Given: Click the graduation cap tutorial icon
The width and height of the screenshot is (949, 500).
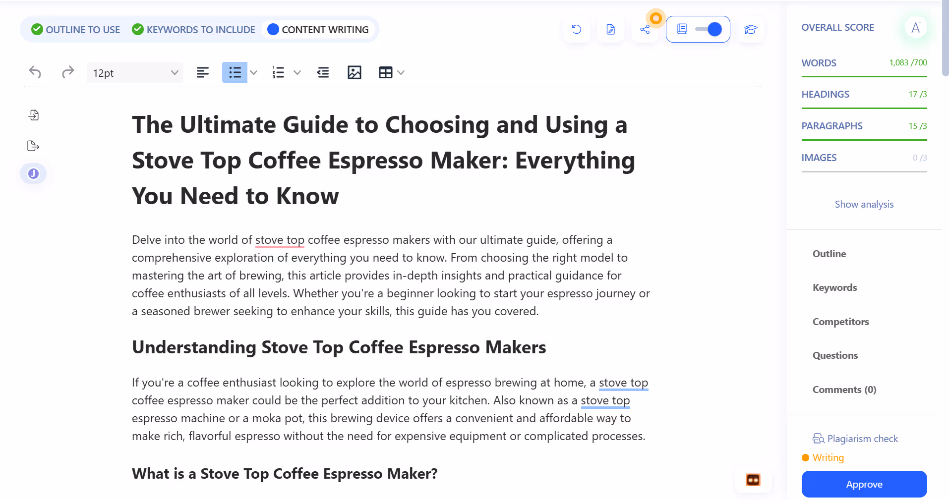Looking at the screenshot, I should click(x=751, y=29).
